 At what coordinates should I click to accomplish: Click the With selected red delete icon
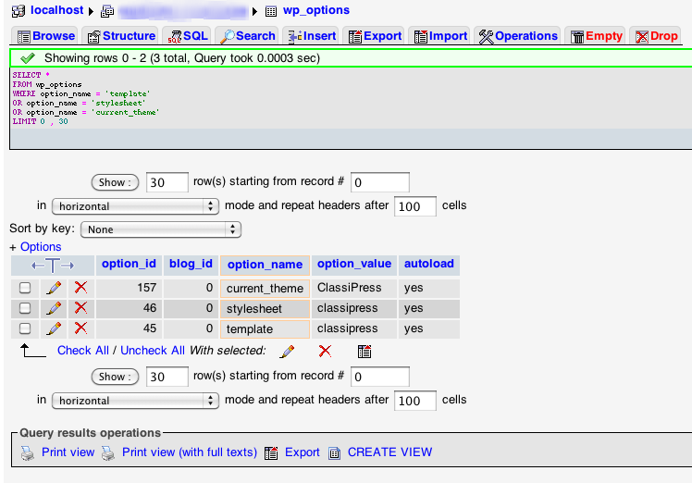325,351
